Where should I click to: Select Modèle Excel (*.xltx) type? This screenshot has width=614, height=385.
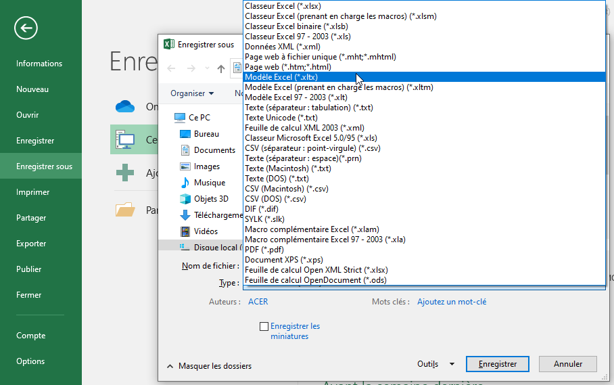424,77
